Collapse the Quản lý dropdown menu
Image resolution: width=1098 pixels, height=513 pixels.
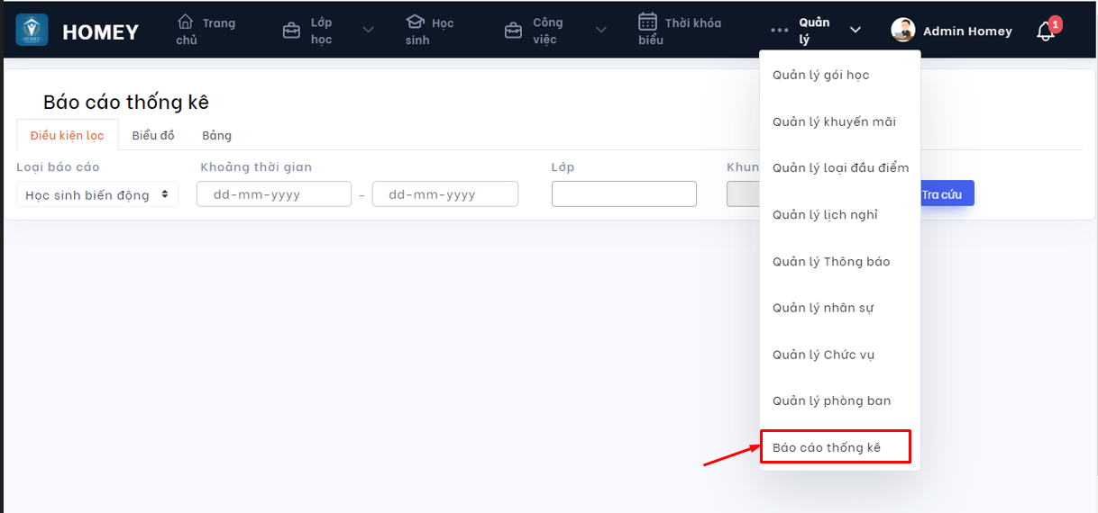coord(855,31)
